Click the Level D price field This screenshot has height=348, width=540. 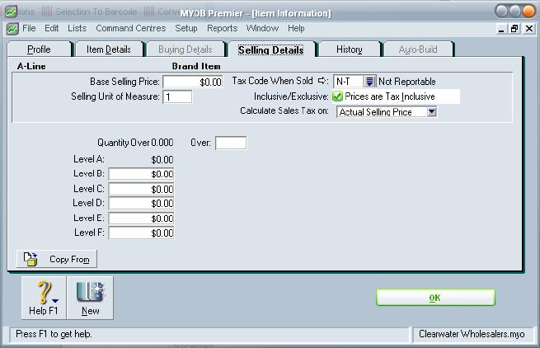141,204
